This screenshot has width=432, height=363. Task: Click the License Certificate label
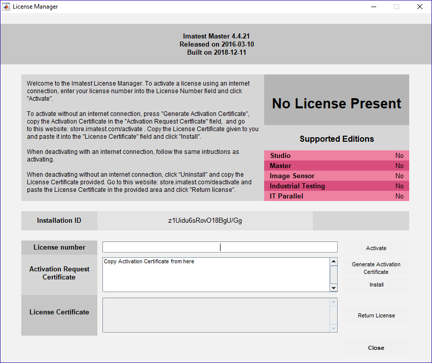[x=59, y=312]
